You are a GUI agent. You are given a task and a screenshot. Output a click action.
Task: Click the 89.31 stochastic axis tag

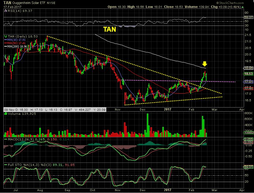pyautogui.click(x=249, y=167)
